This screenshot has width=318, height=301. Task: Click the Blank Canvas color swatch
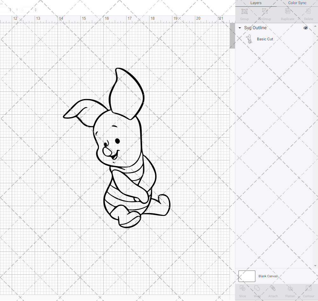(247, 276)
